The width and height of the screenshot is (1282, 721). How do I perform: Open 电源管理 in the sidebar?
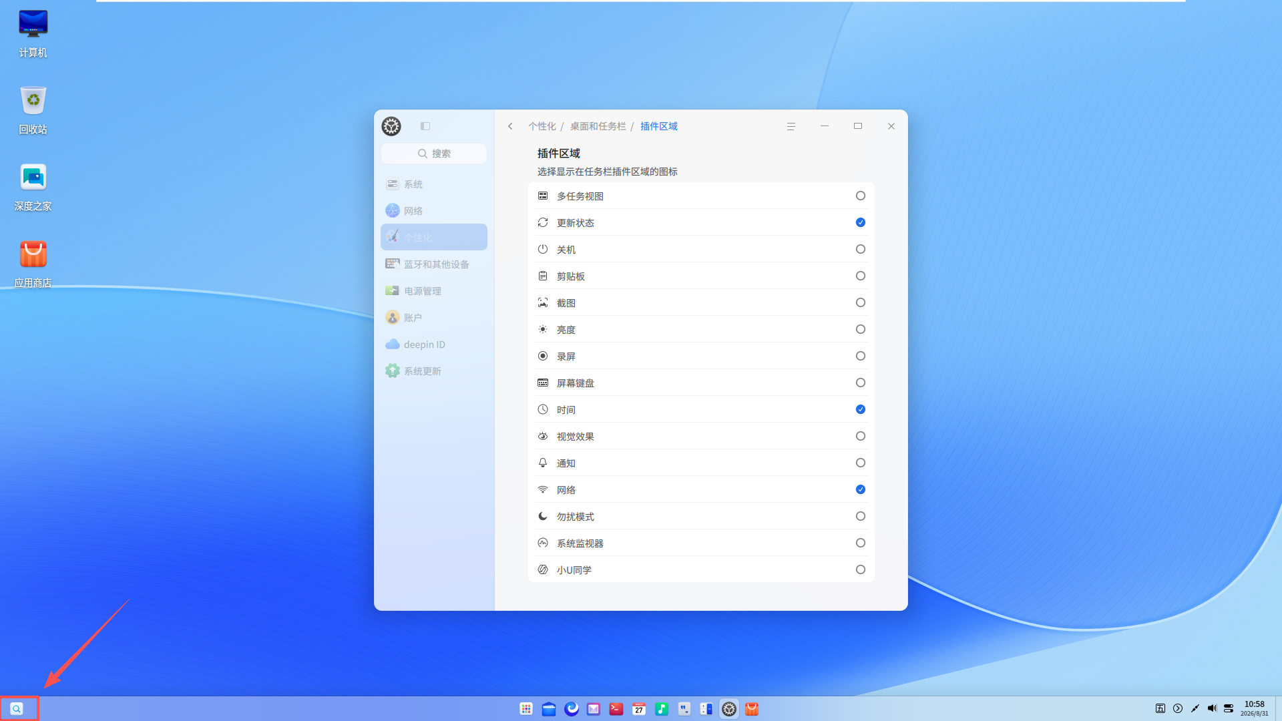coord(434,291)
